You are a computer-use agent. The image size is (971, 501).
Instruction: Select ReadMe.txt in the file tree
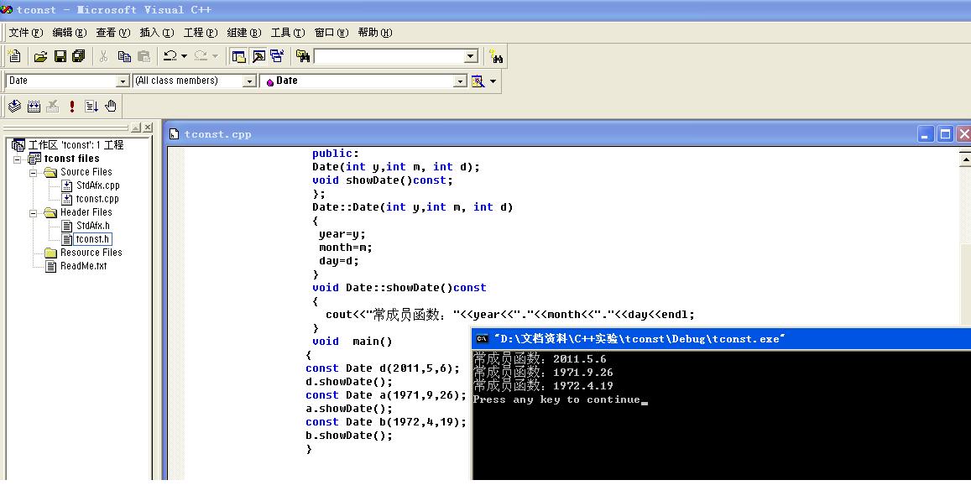[83, 266]
